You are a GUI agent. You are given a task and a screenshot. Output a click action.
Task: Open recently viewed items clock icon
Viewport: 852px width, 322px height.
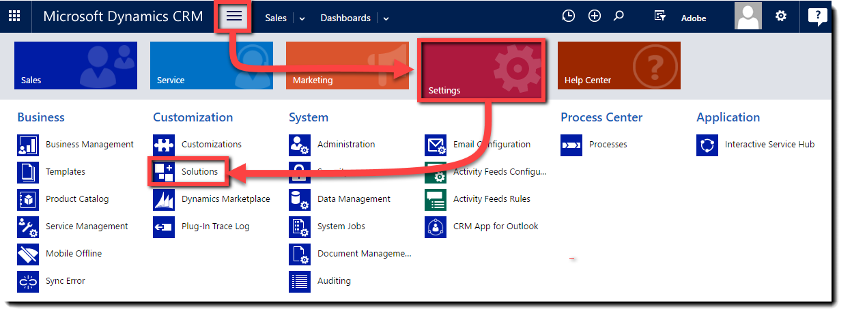[x=568, y=16]
